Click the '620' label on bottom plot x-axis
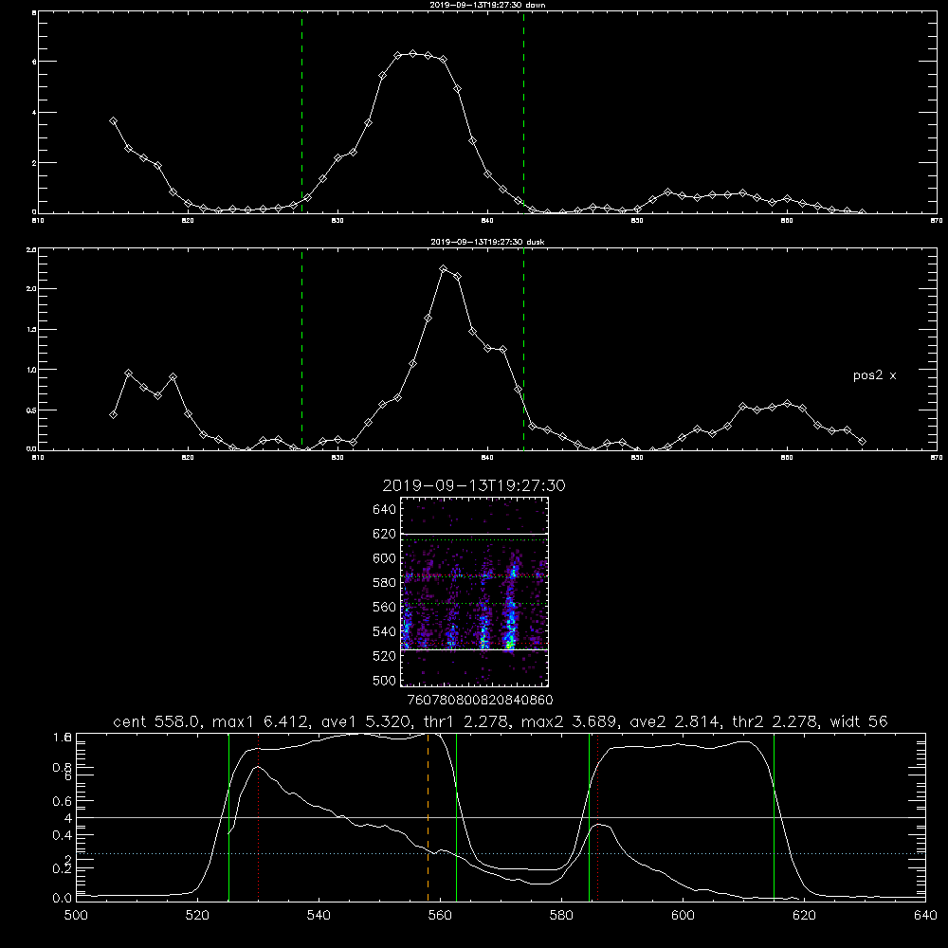Image resolution: width=948 pixels, height=948 pixels. [x=805, y=916]
